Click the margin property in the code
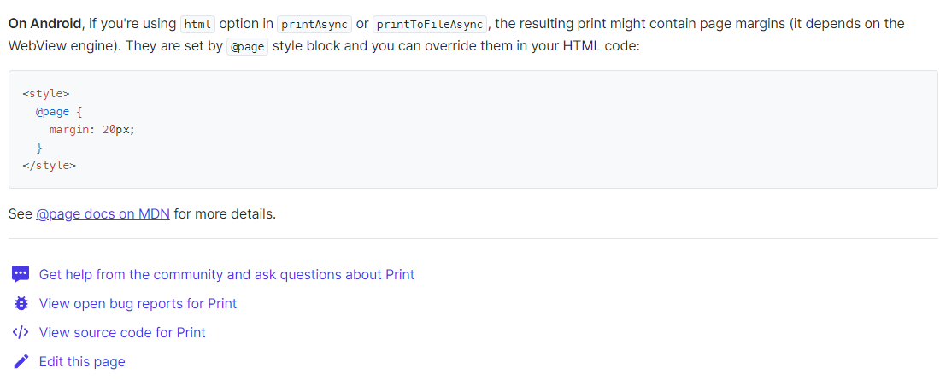The height and width of the screenshot is (380, 940). (x=69, y=129)
